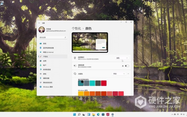Choose the last rose-red Windows color swatch
This screenshot has width=187, height=117.
121,94
